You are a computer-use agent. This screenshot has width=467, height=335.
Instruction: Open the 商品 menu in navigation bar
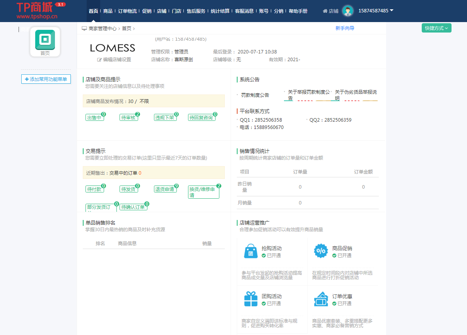(108, 11)
